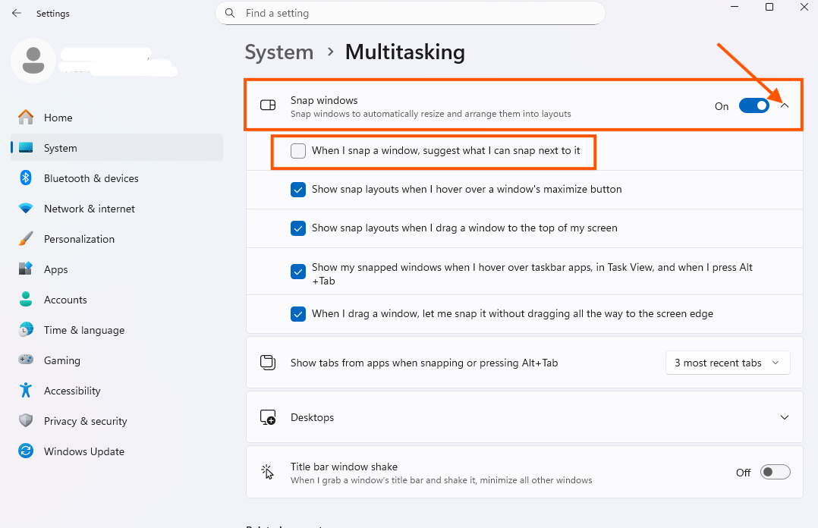
Task: Open Time & language settings
Action: click(x=83, y=330)
